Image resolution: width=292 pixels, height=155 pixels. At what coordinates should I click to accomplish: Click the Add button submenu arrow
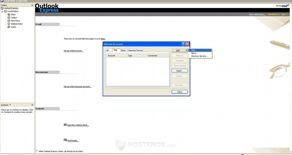click(186, 50)
